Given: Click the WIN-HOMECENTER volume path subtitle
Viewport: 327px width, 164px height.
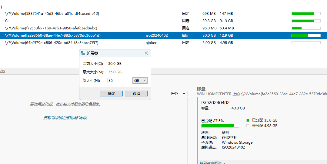Looking at the screenshot, I should coord(262,94).
